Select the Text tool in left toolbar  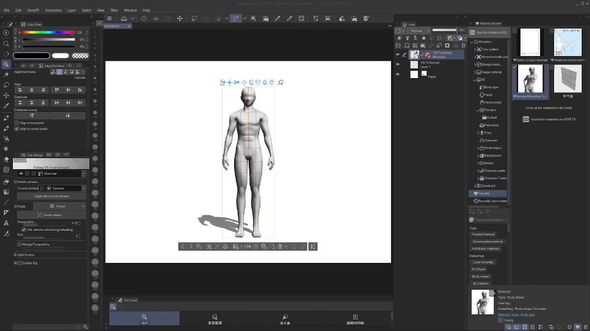click(6, 223)
